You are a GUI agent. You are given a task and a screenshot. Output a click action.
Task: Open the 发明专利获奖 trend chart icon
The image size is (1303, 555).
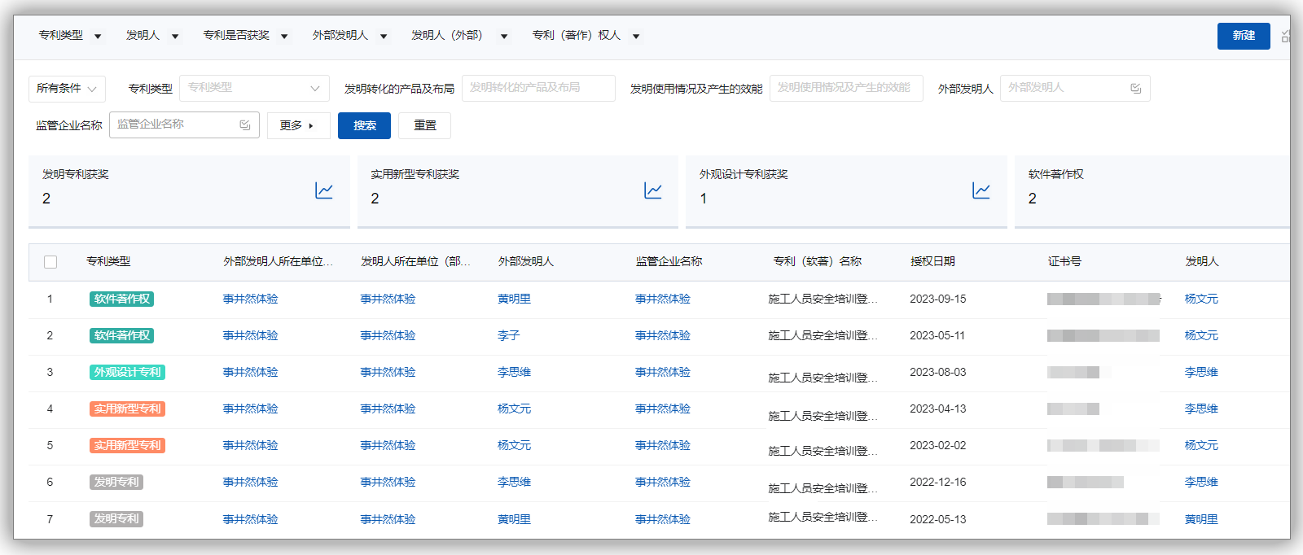(x=324, y=190)
